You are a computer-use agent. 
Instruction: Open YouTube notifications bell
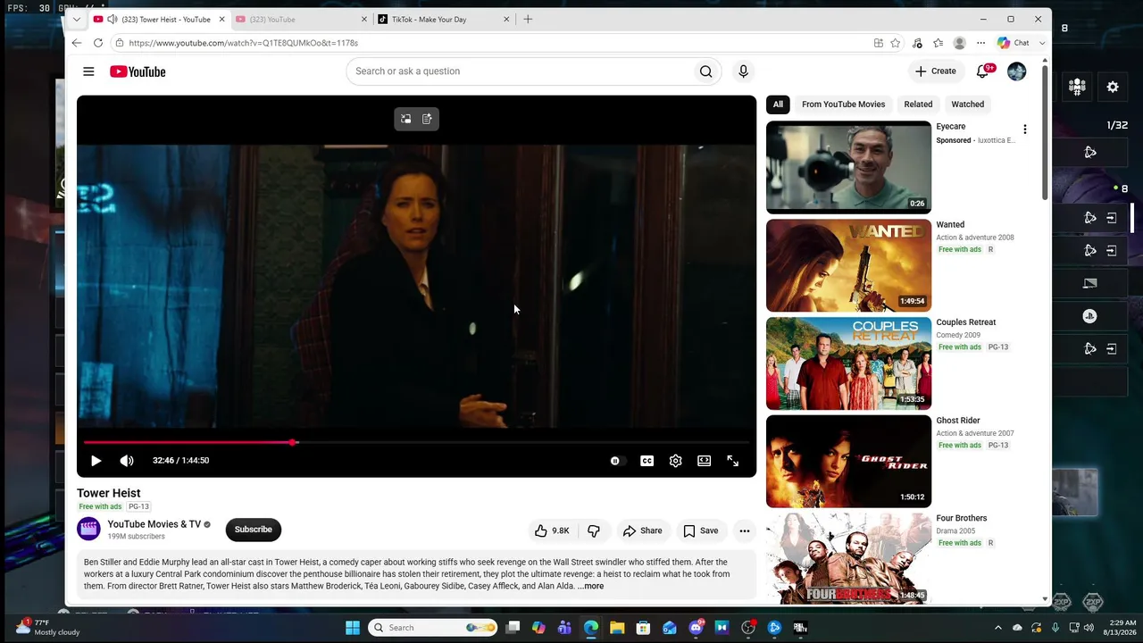[982, 71]
